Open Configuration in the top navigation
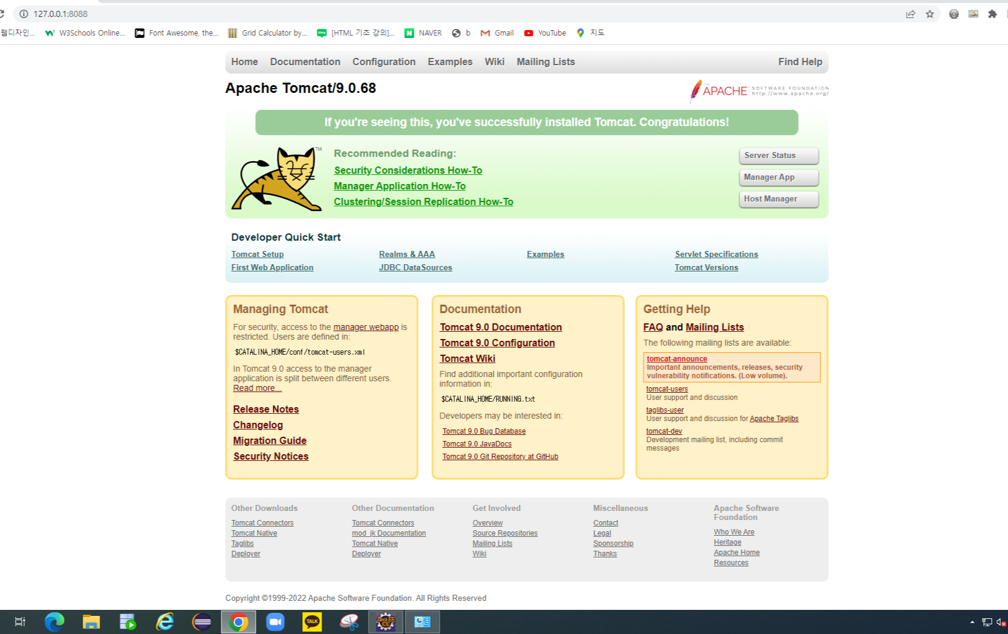 click(x=384, y=62)
